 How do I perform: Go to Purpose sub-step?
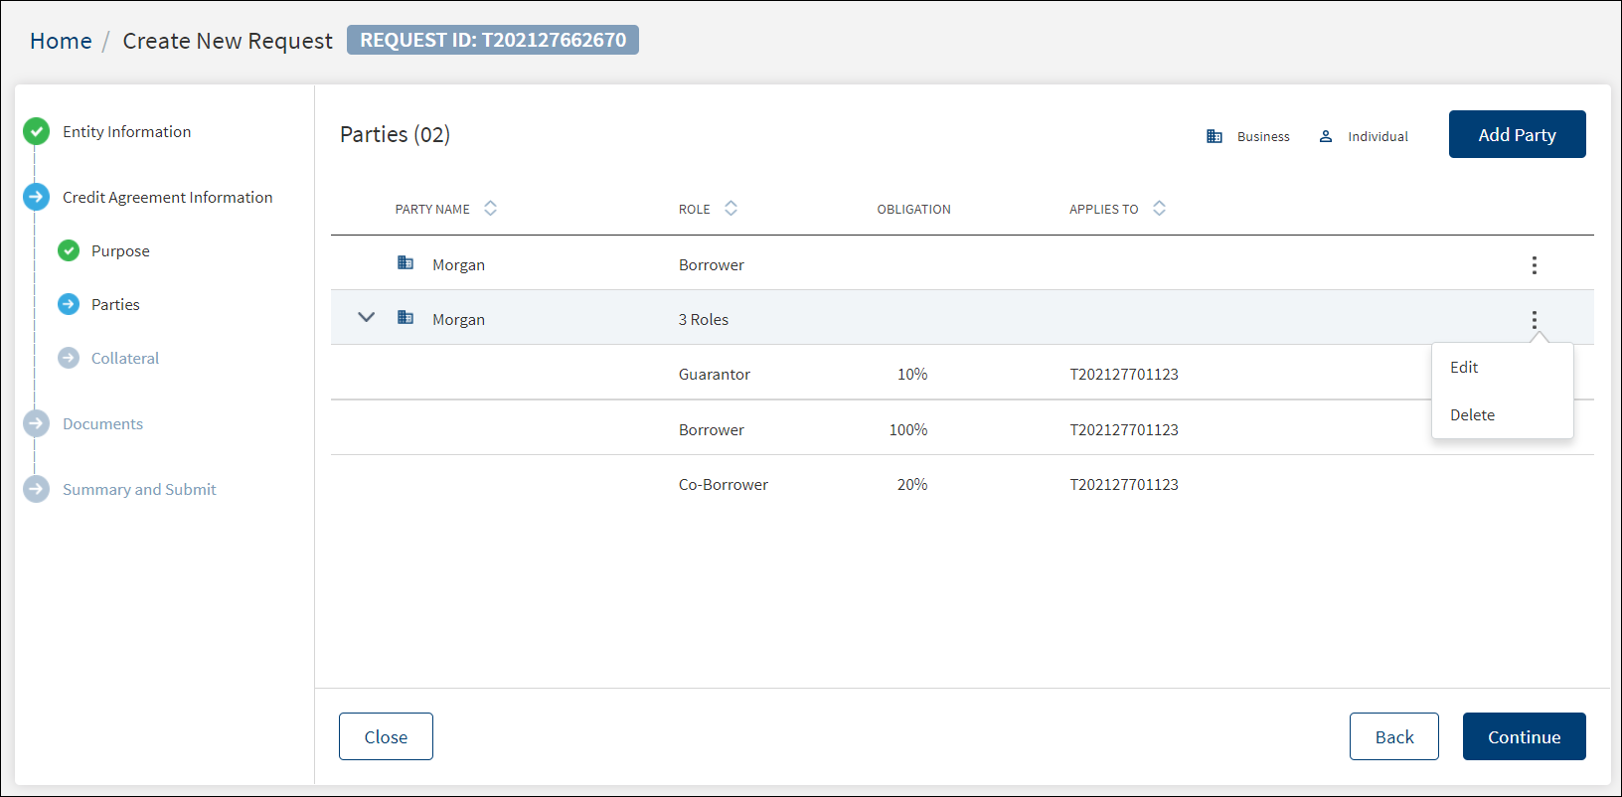120,250
